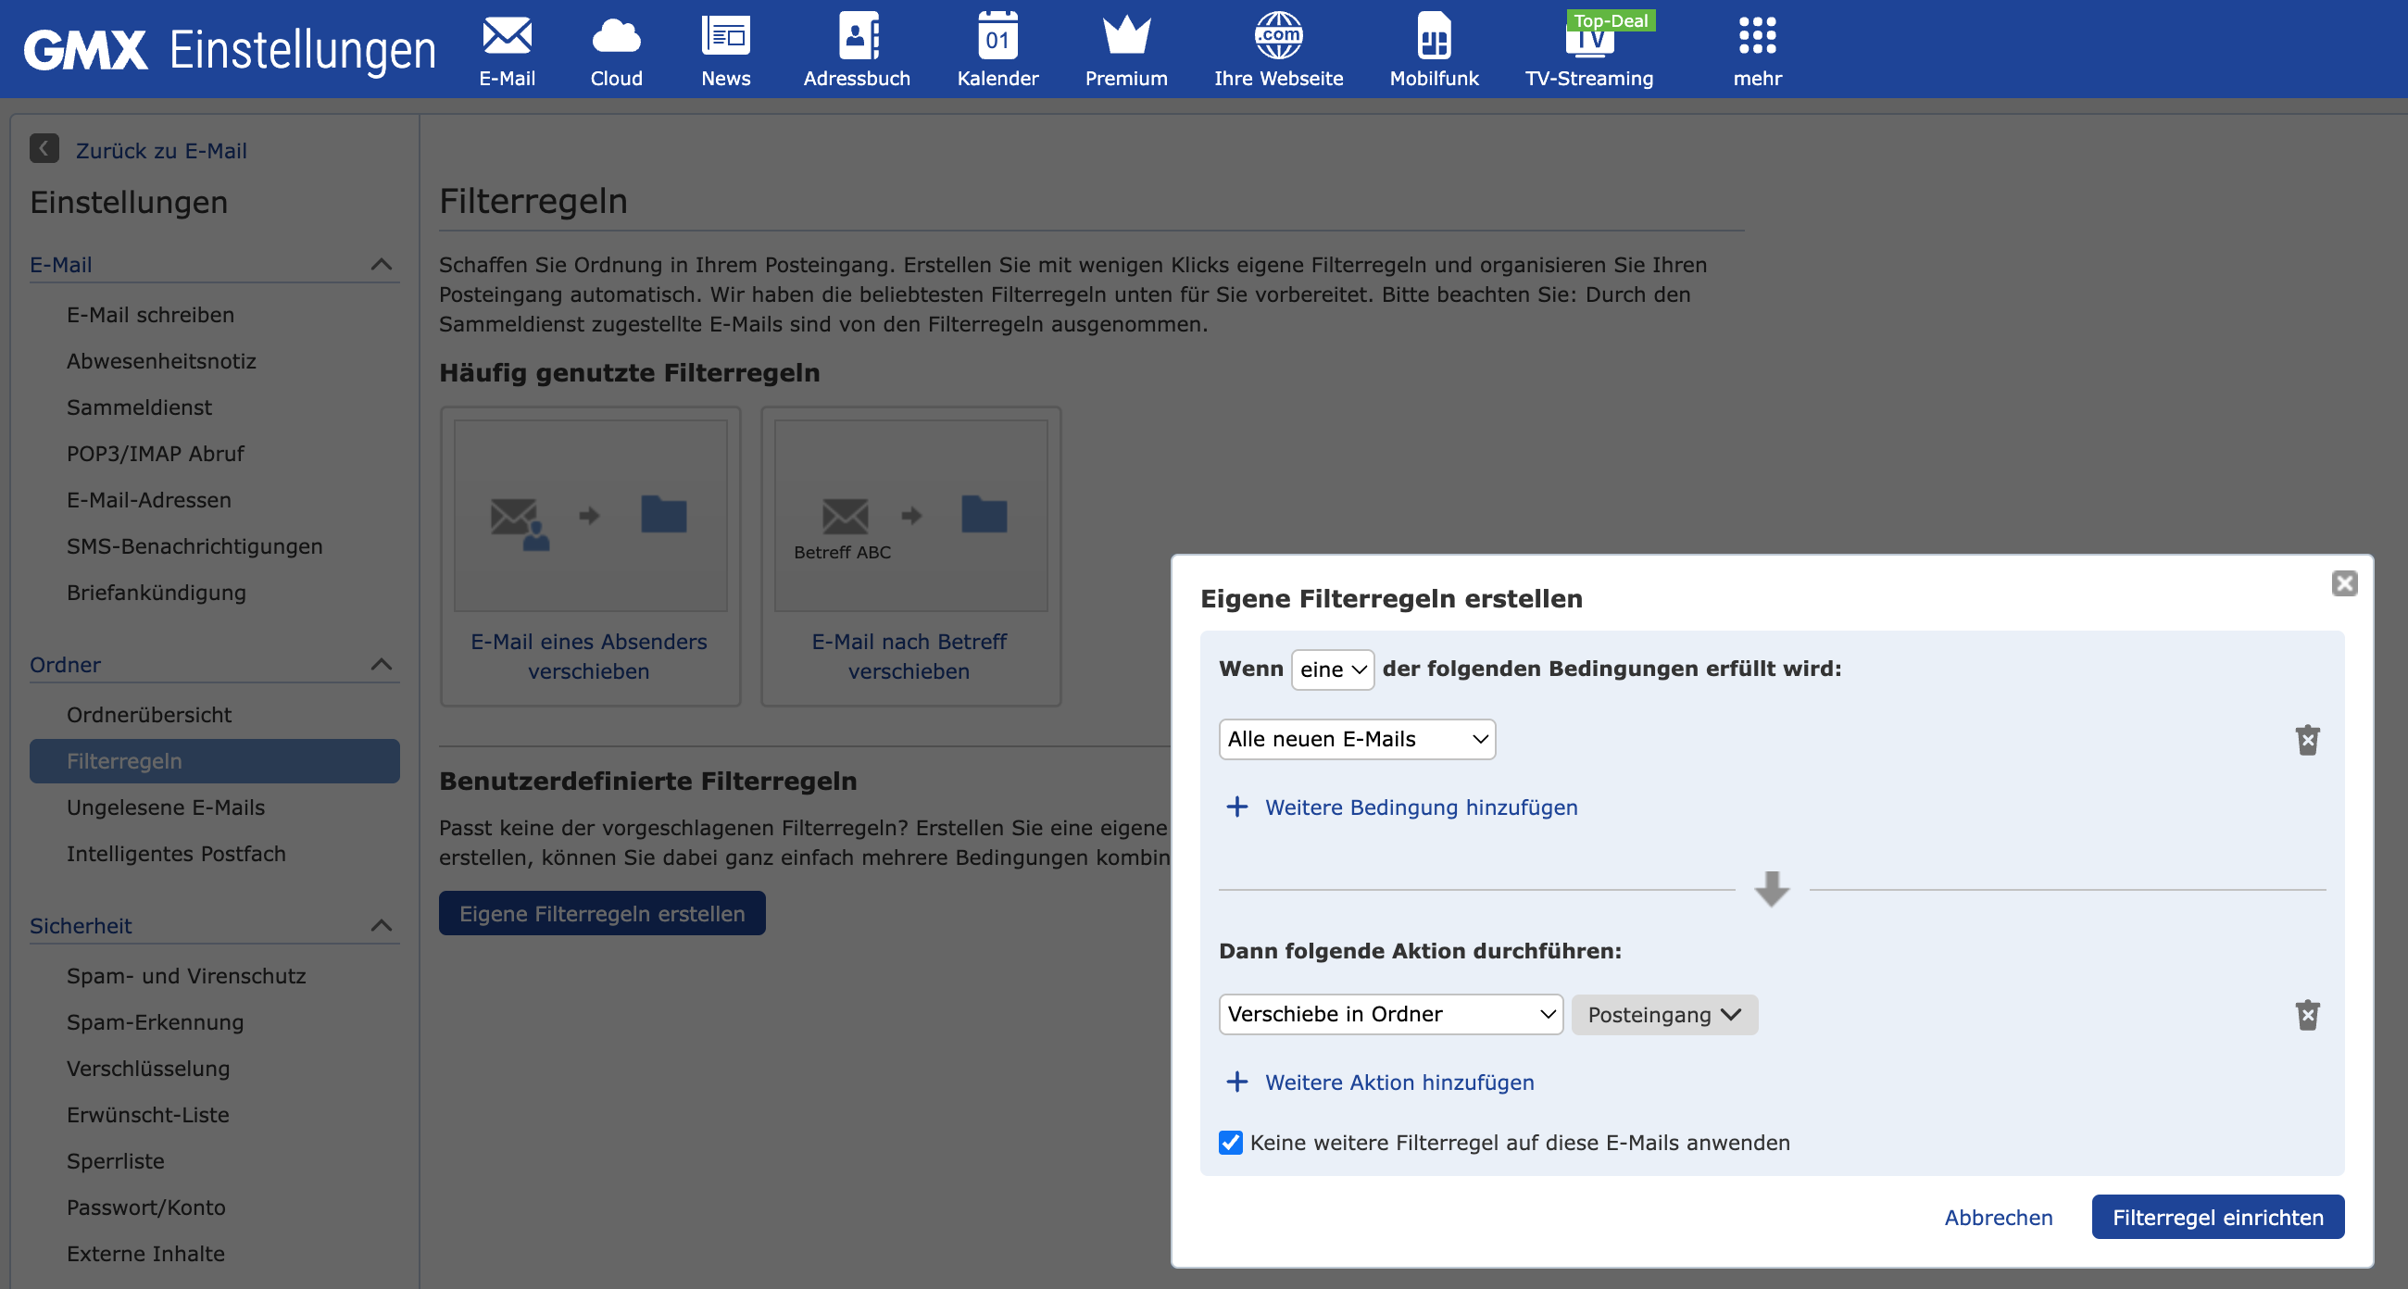The height and width of the screenshot is (1289, 2408).
Task: Delete the action row with trash icon
Action: 2307,1014
